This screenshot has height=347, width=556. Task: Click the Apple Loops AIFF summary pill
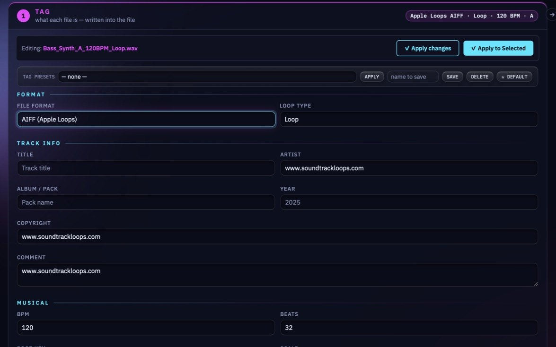click(x=472, y=16)
